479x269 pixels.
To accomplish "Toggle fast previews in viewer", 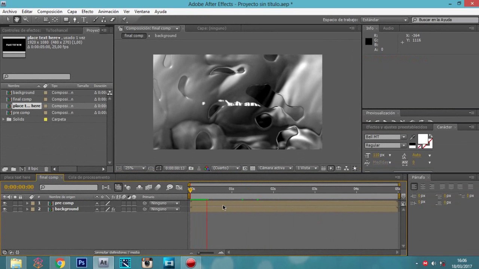I will pyautogui.click(x=331, y=168).
